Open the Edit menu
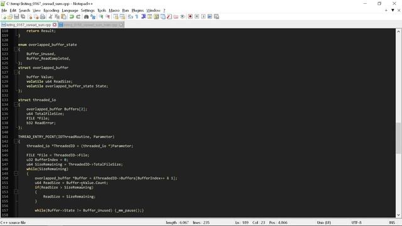The height and width of the screenshot is (226, 402). (13, 11)
